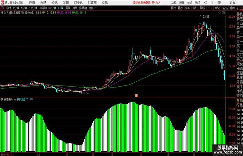Viewport: 243px width, 156px height.
Task: Click the 统计 statistics toolbar button
Action: click(x=195, y=8)
